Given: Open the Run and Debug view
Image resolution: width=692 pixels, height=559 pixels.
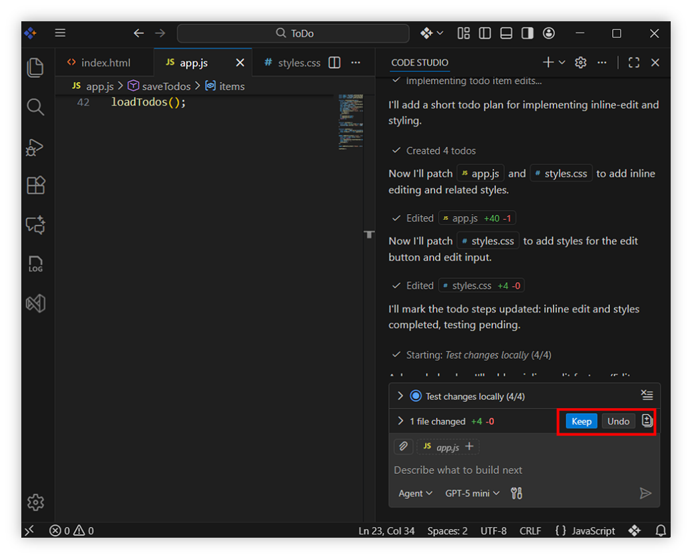Looking at the screenshot, I should tap(35, 146).
